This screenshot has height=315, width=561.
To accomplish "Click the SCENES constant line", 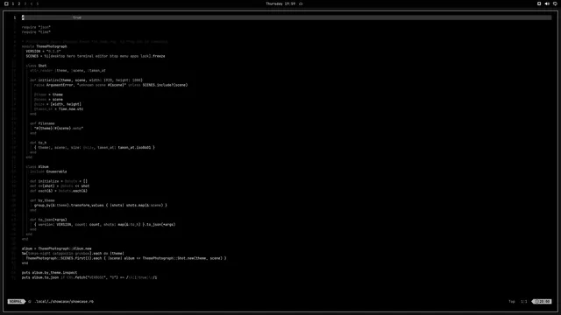I will click(96, 56).
